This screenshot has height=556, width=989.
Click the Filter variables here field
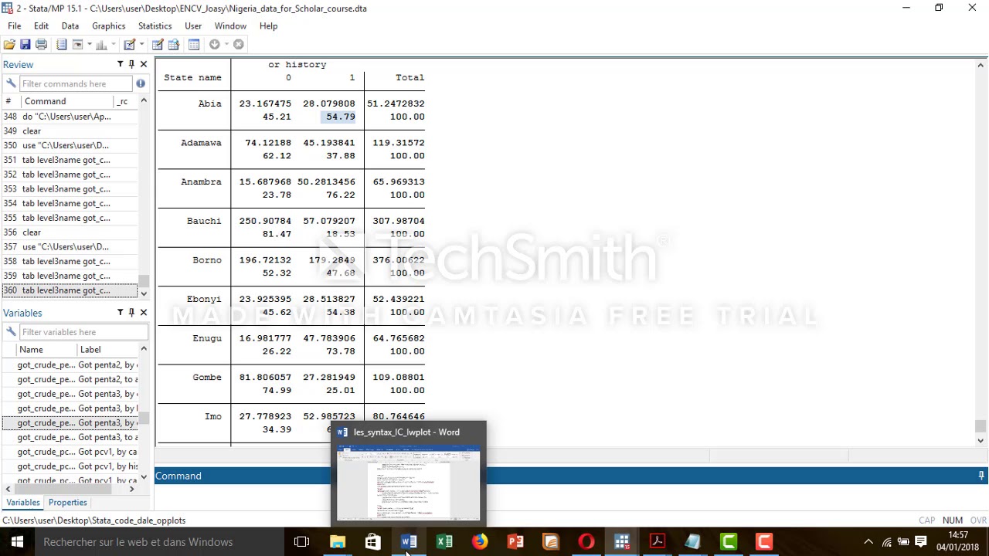point(83,332)
